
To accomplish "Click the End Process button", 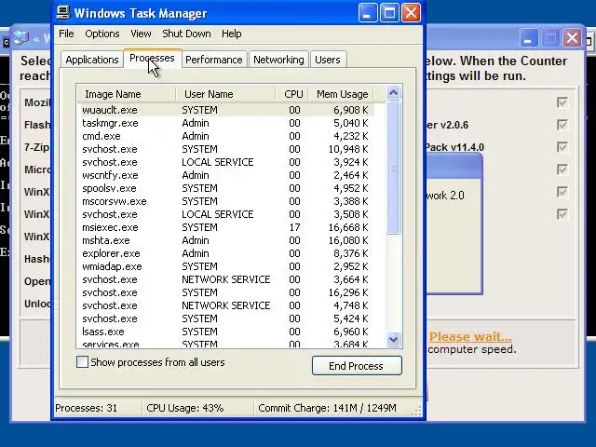I will point(357,366).
